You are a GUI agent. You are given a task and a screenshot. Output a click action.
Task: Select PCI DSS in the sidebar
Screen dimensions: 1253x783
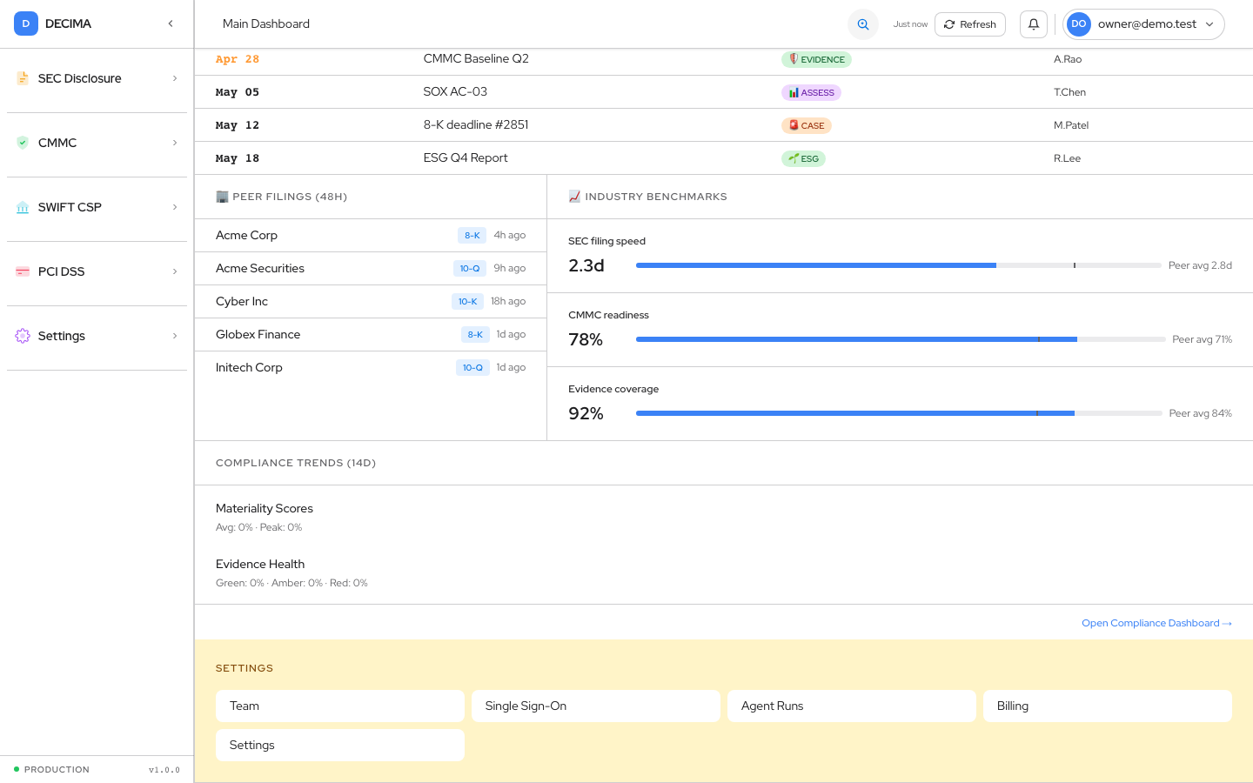coord(97,271)
